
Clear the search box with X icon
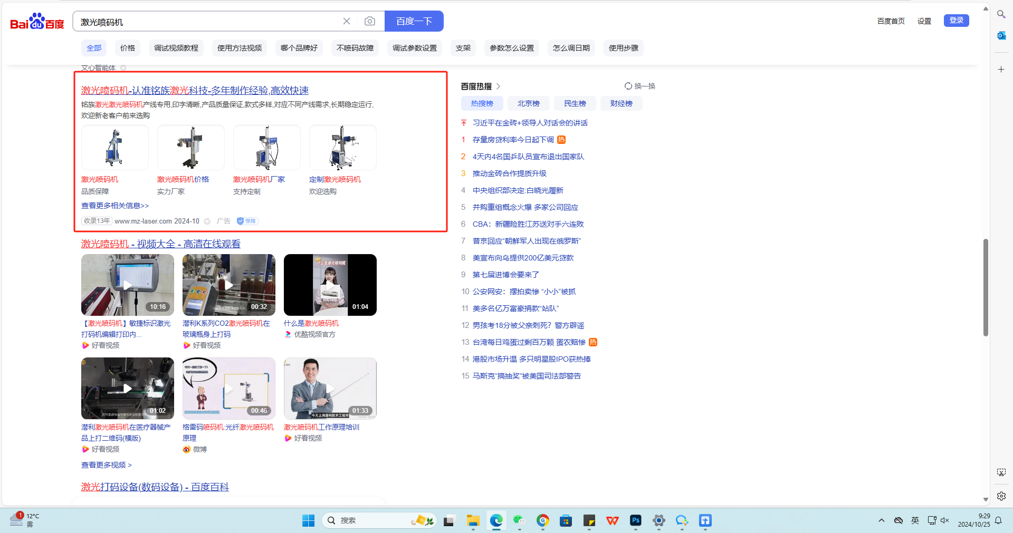point(347,21)
